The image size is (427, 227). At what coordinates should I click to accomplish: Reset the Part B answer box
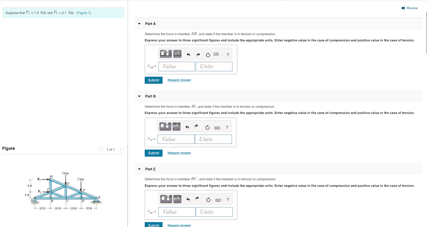coord(207,127)
